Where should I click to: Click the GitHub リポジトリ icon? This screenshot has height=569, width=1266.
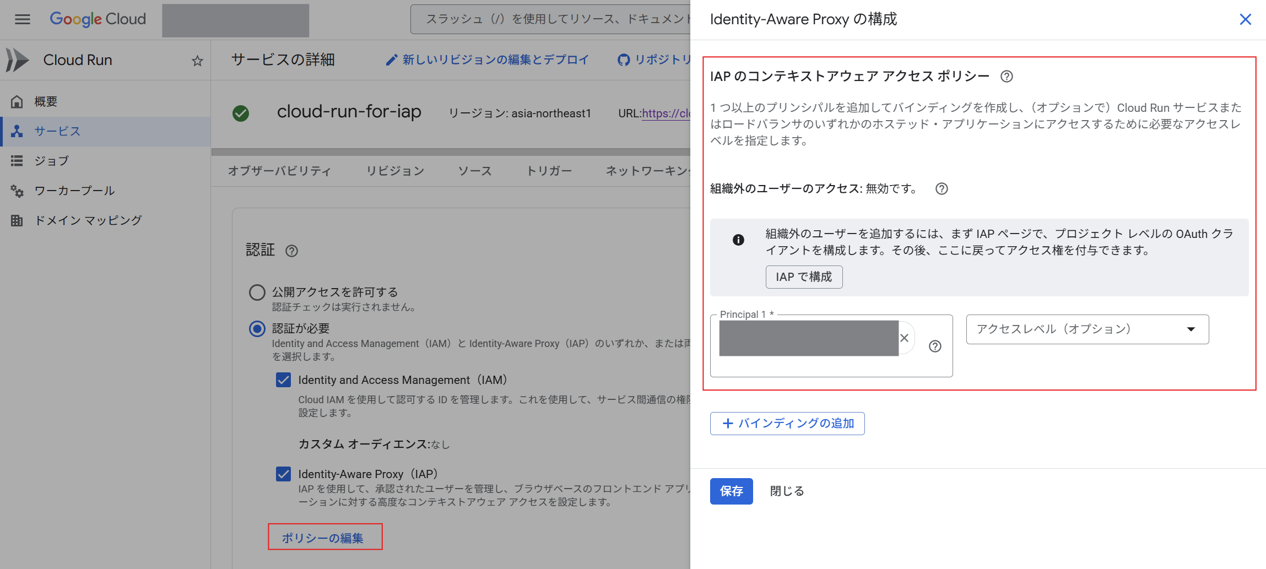click(x=624, y=59)
